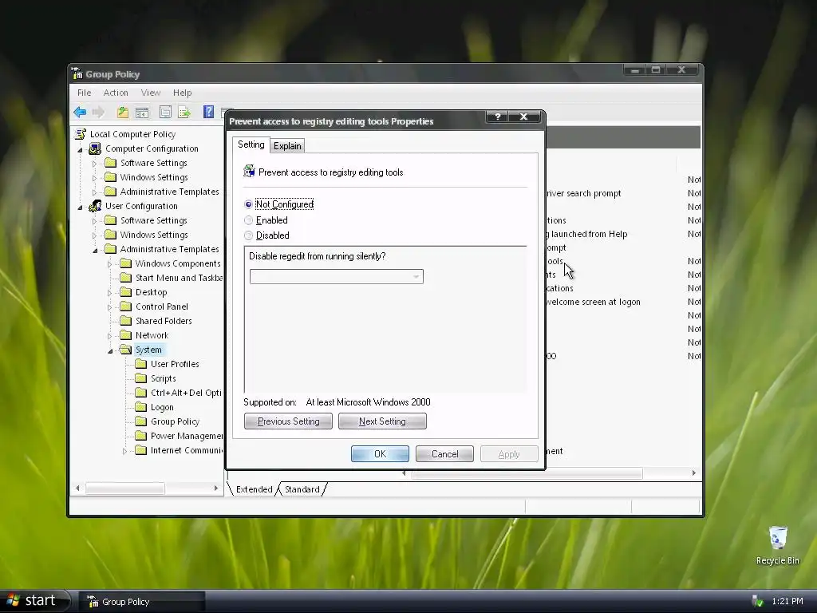The height and width of the screenshot is (613, 817).
Task: Select the Enabled radio button
Action: [249, 220]
